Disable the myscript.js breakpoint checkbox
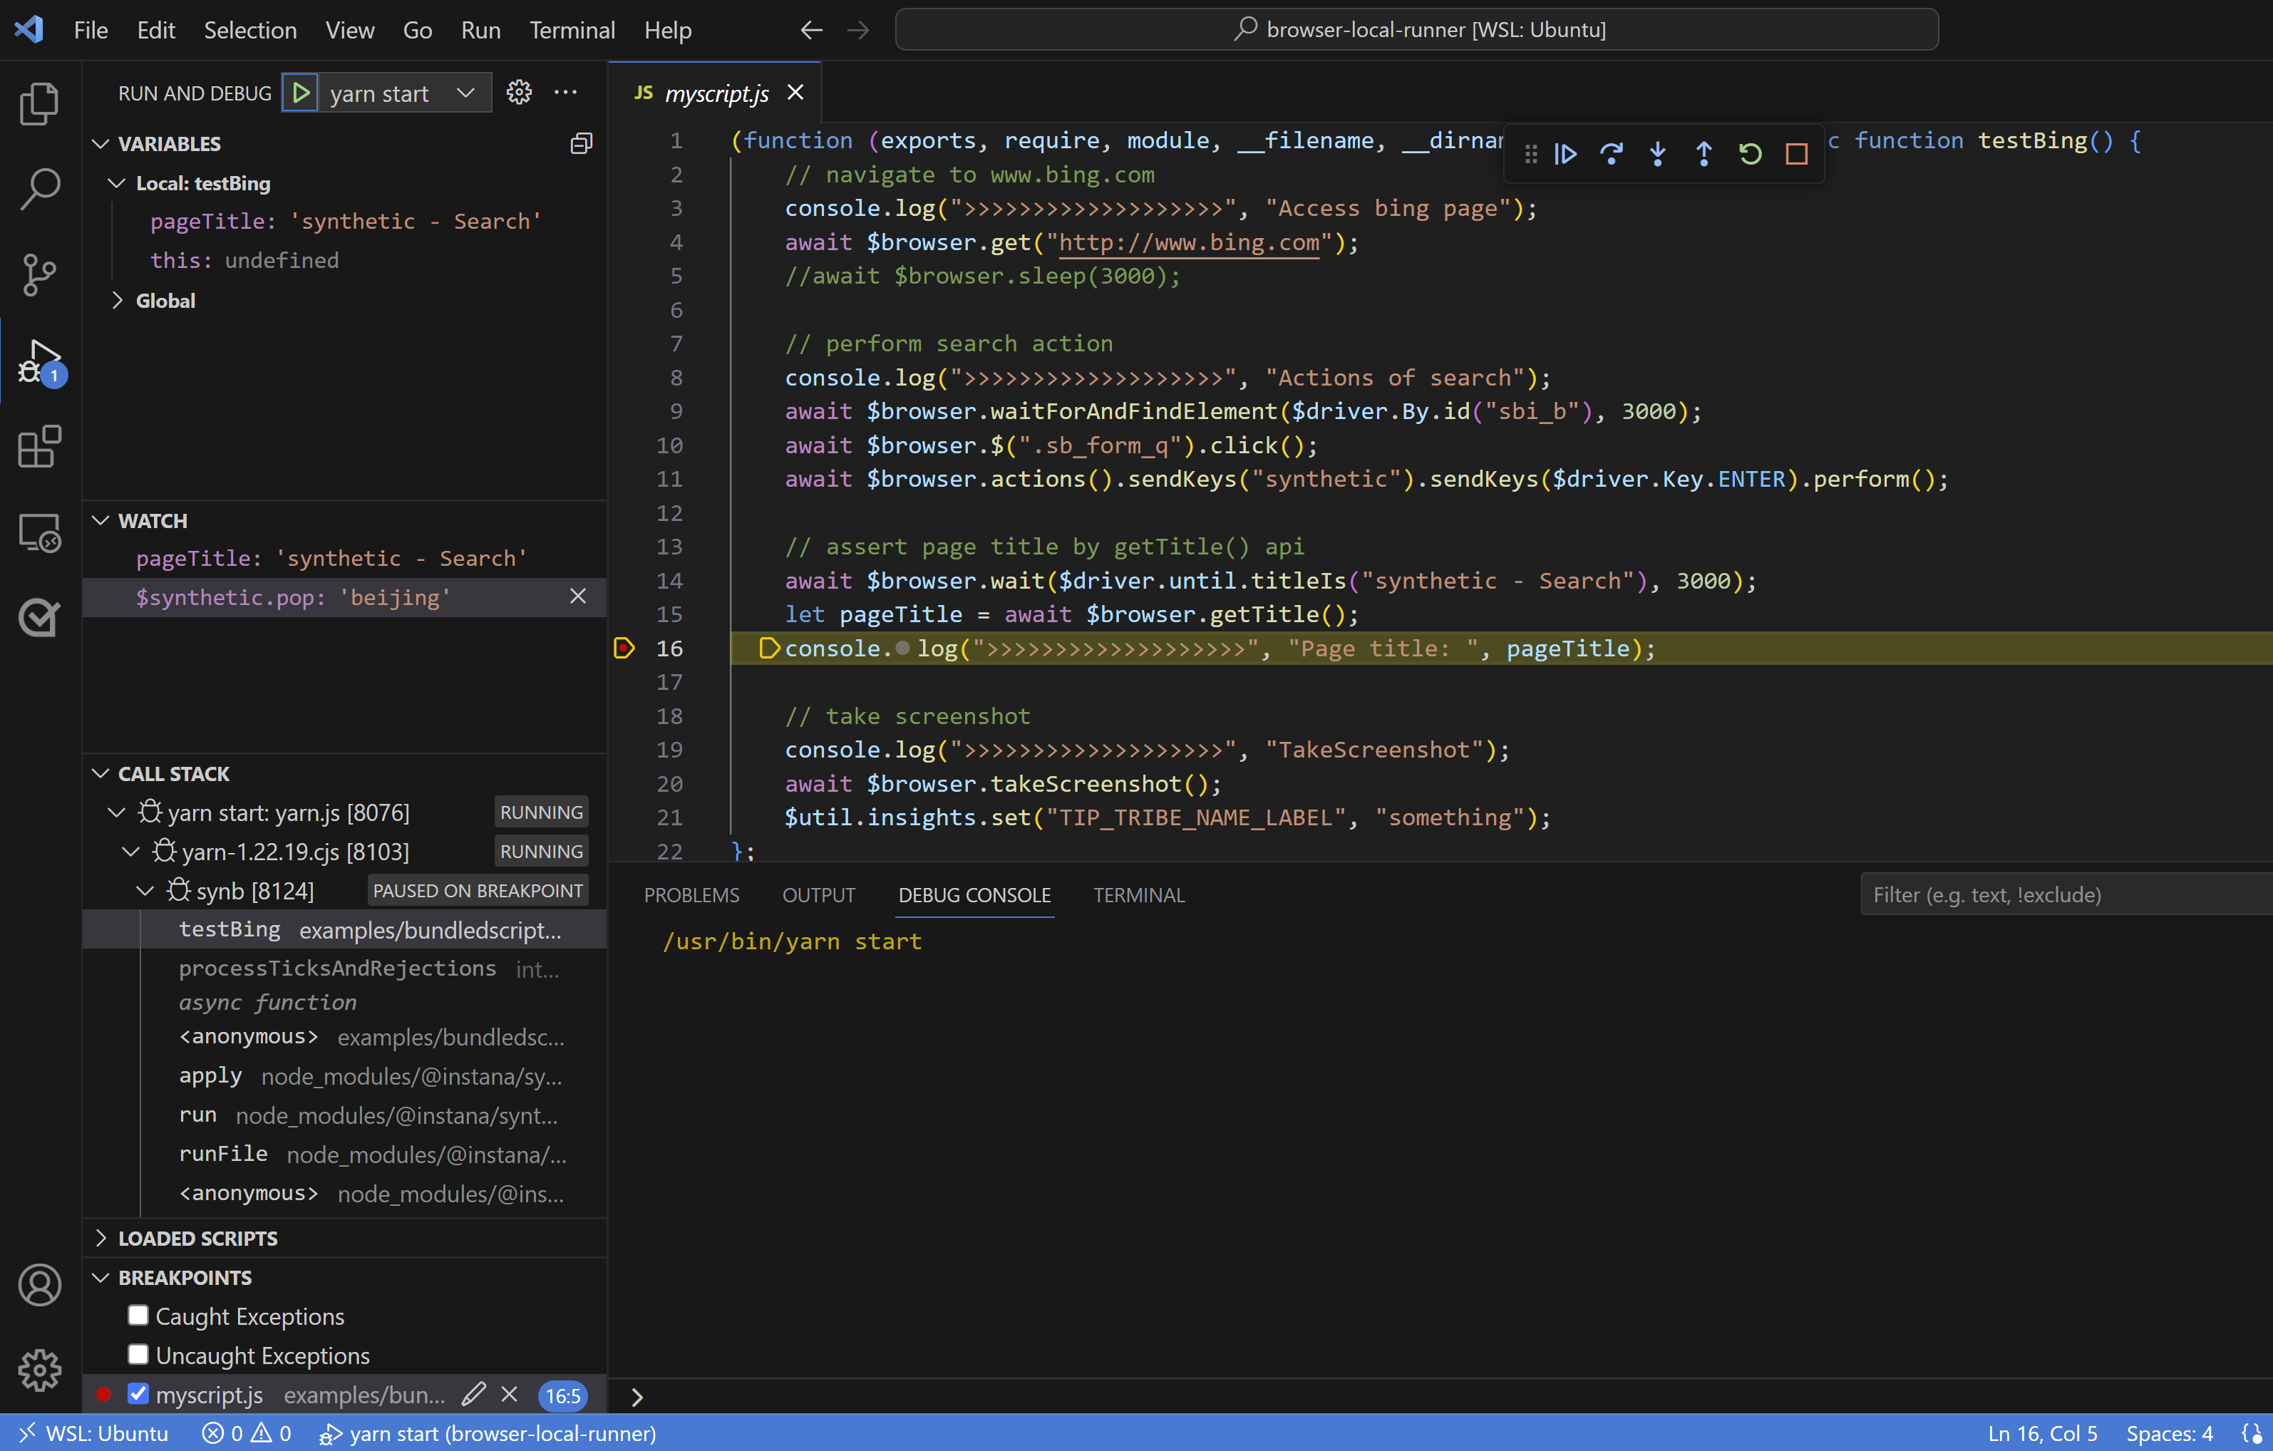This screenshot has height=1451, width=2273. (139, 1393)
